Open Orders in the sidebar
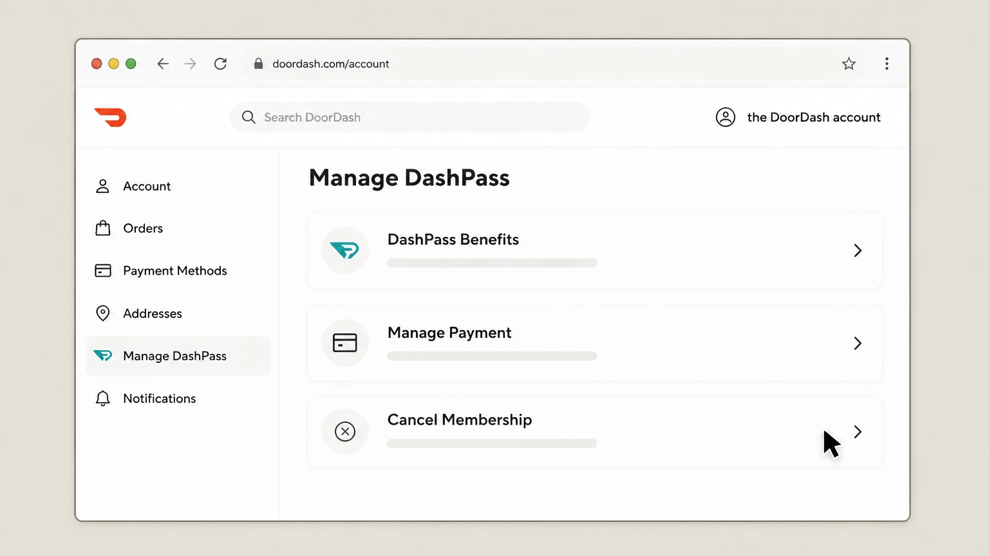The height and width of the screenshot is (556, 989). coord(178,228)
